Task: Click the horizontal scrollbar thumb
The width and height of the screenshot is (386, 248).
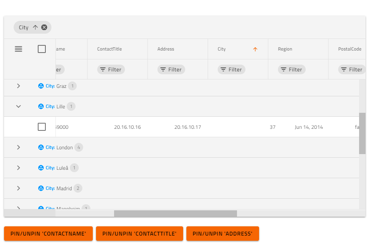Action: 176,213
